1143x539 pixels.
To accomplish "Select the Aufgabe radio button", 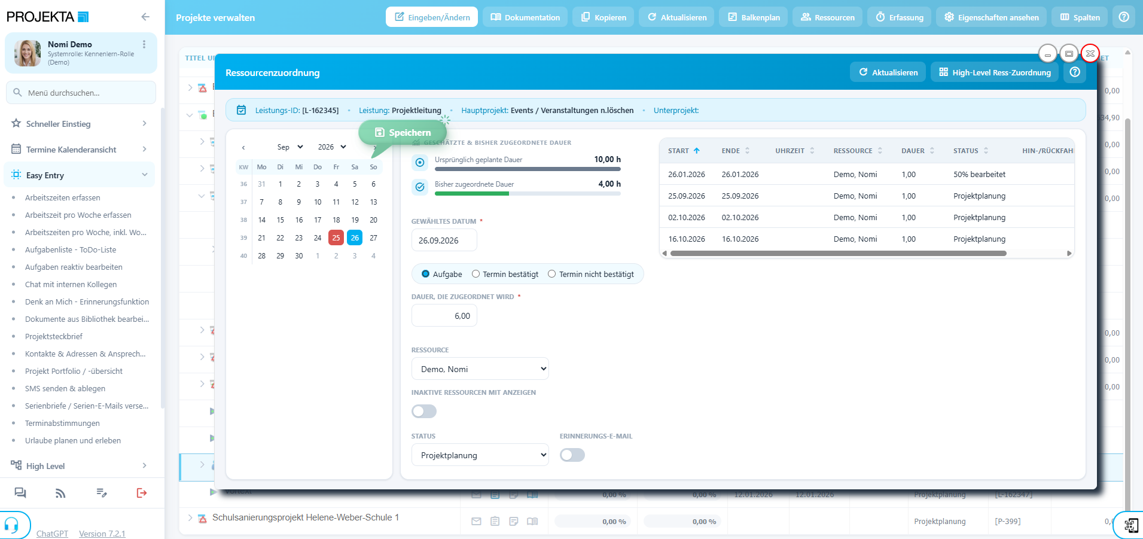I will click(425, 274).
